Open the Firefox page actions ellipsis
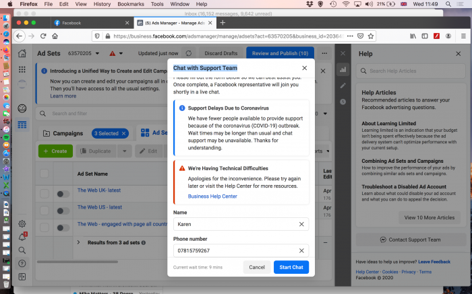Screen dimensions: 472x294 point(350,36)
